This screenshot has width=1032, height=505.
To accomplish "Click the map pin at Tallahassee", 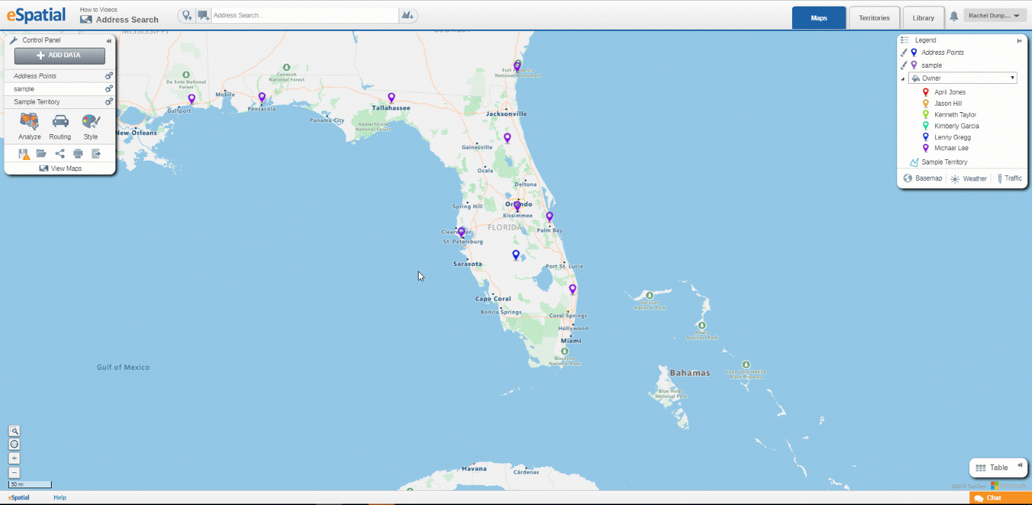I will 392,98.
